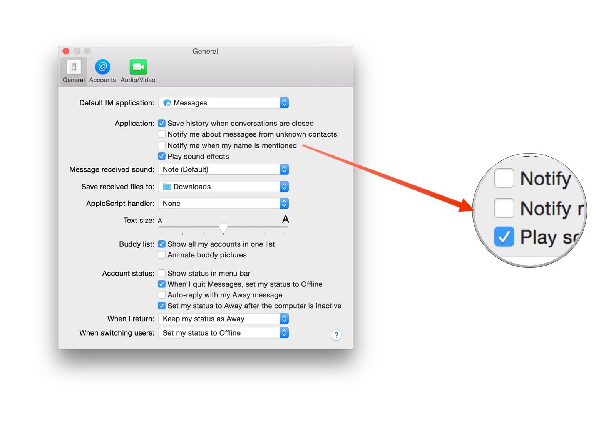
Task: Expand the Save received files to dropdown
Action: click(x=223, y=187)
